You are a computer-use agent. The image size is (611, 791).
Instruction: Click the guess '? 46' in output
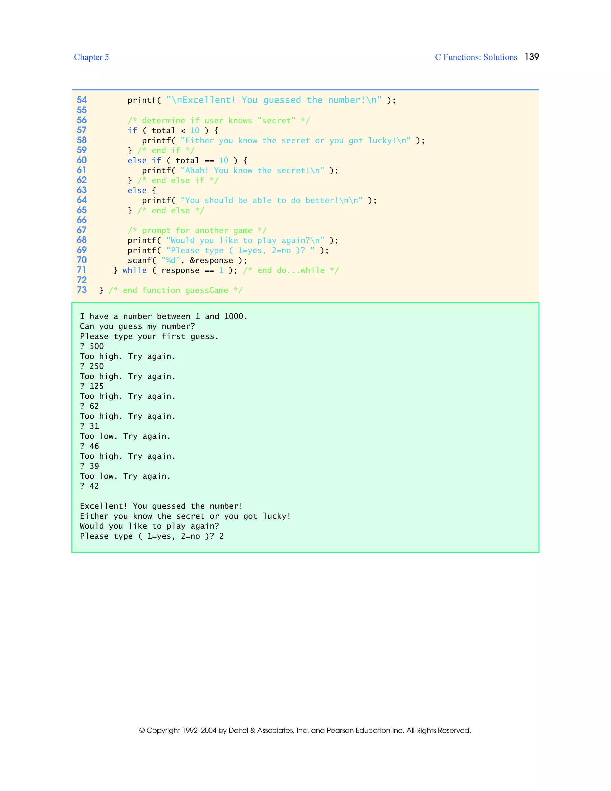[90, 446]
